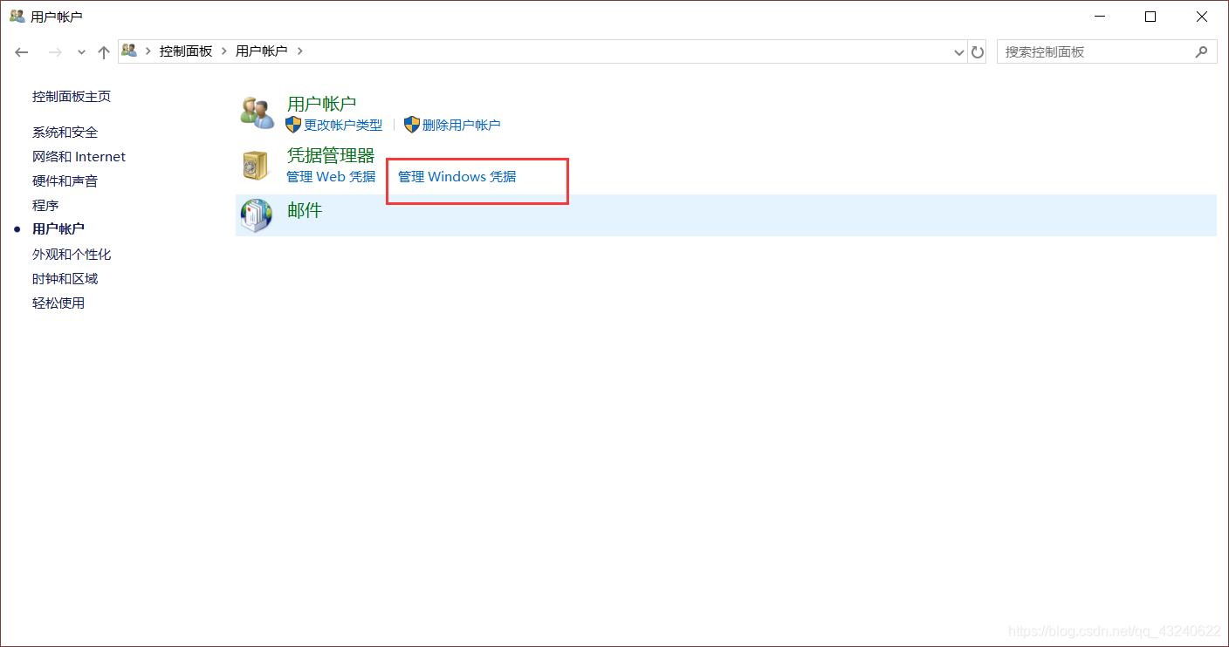
Task: Click the 控制面板 breadcrumb
Action: pyautogui.click(x=186, y=51)
